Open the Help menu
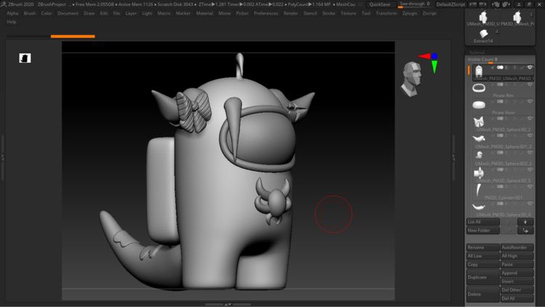The image size is (545, 307). (12, 22)
